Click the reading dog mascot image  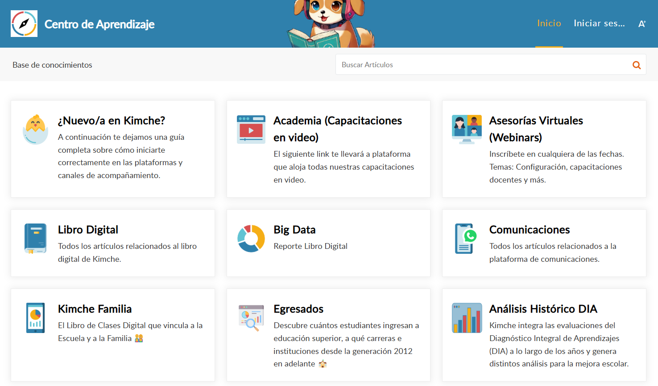(x=331, y=24)
